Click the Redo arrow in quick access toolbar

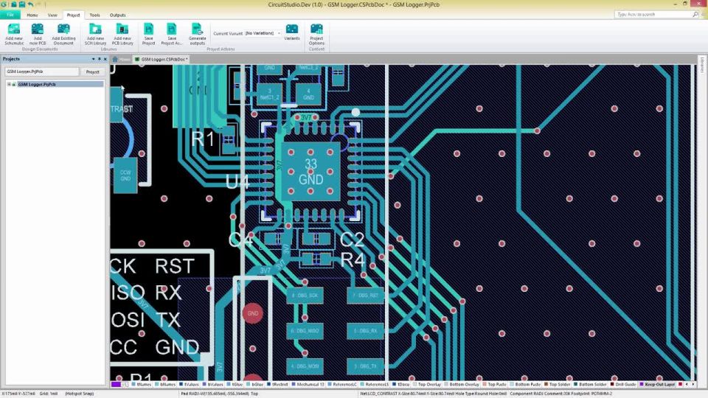click(x=39, y=4)
